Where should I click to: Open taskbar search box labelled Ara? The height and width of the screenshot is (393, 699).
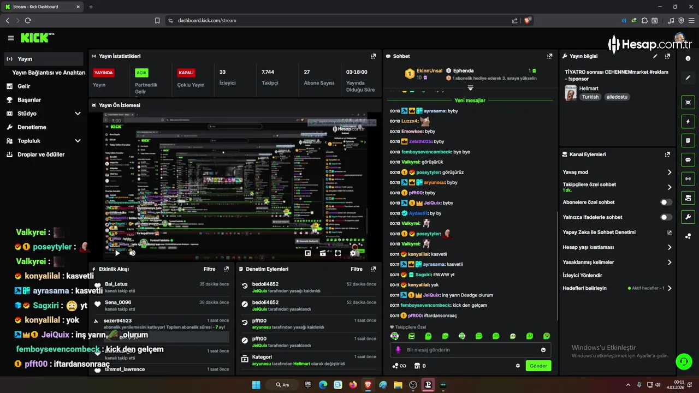tap(283, 385)
